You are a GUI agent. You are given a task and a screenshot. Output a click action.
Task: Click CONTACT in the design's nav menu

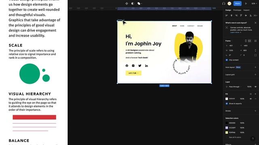pos(191,26)
